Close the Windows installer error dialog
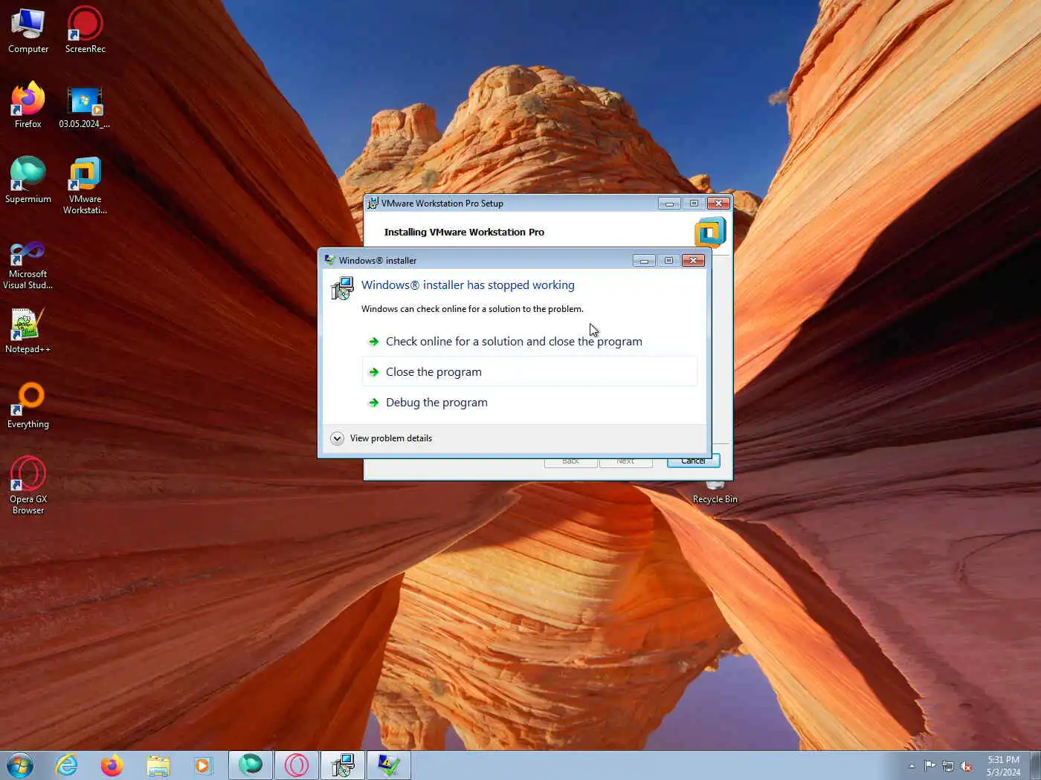Viewport: 1041px width, 780px height. coord(693,260)
